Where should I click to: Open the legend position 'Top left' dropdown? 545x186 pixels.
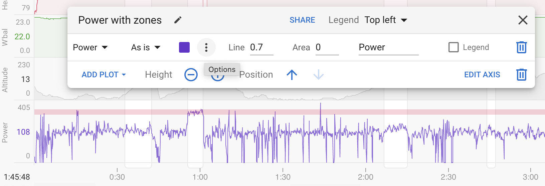point(386,20)
